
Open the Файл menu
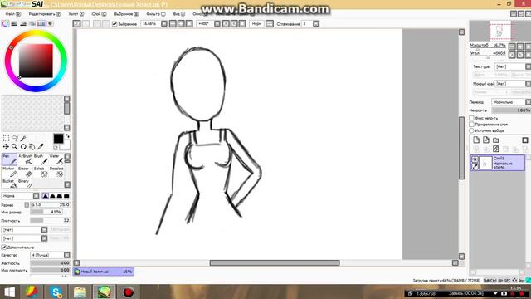click(x=13, y=14)
